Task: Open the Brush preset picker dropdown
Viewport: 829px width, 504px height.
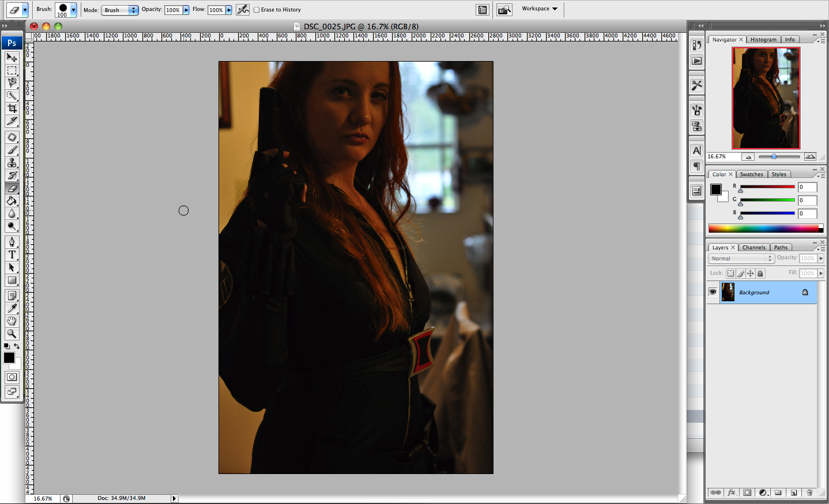Action: tap(73, 10)
